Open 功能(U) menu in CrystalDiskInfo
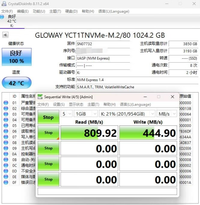 click(x=39, y=11)
